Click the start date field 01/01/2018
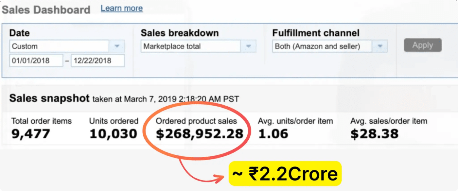Screen dimensions: 458x191 click(36, 61)
